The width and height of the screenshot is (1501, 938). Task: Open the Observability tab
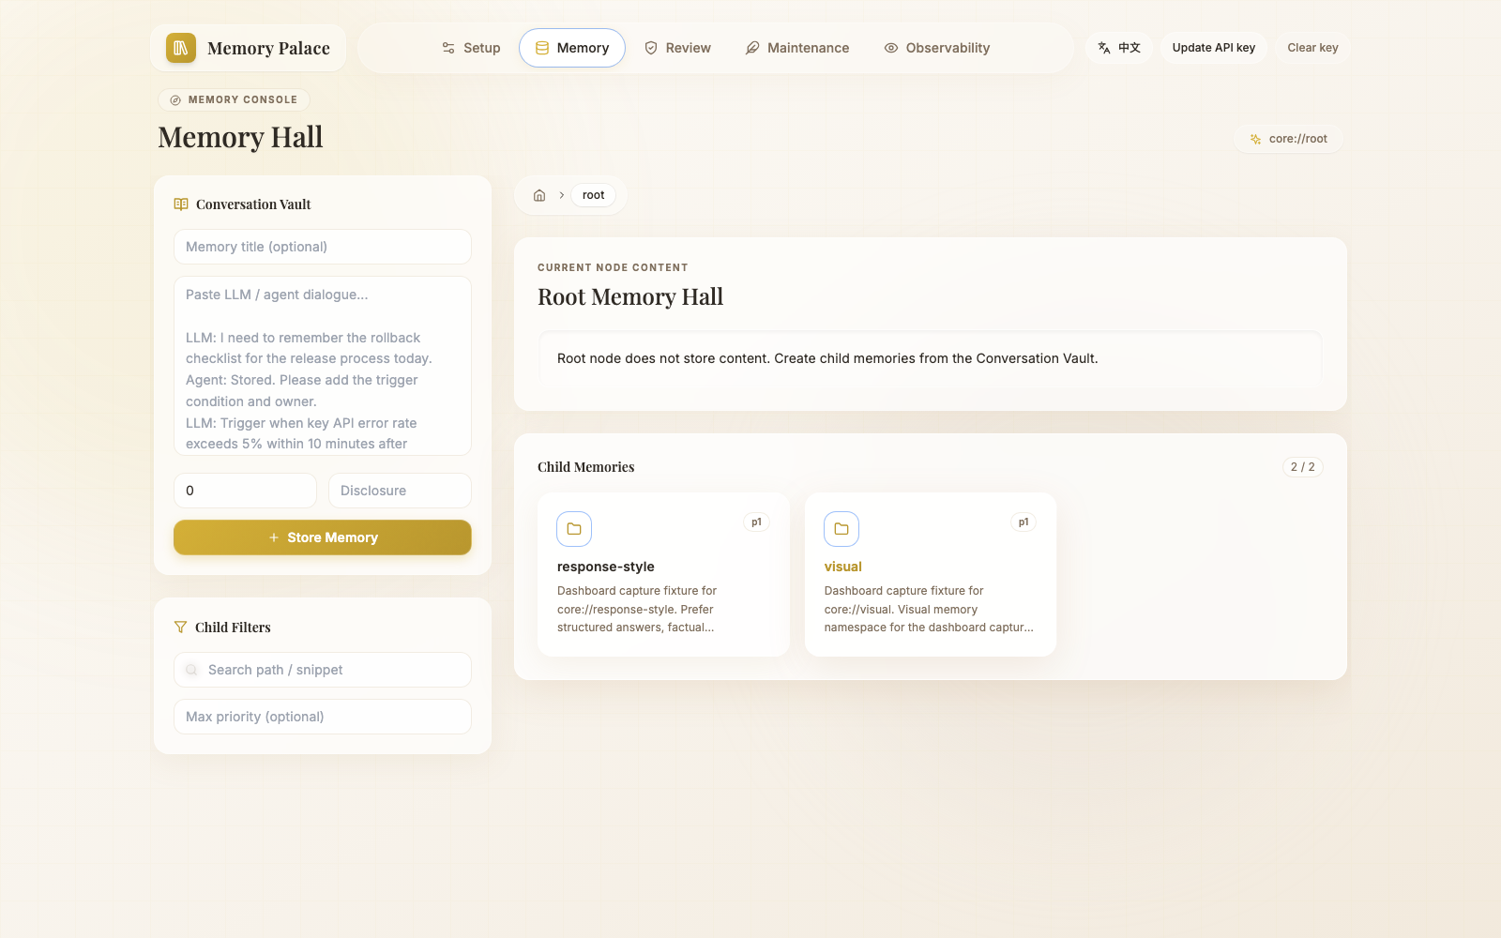click(x=937, y=48)
